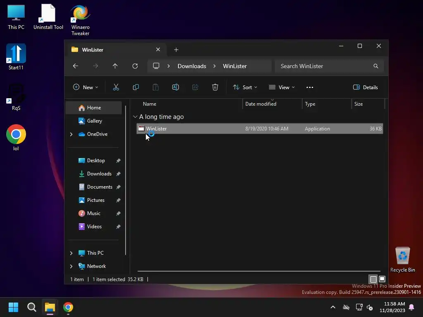Open Downloads in quick access
Viewport: 423px width, 317px height.
pos(94,174)
